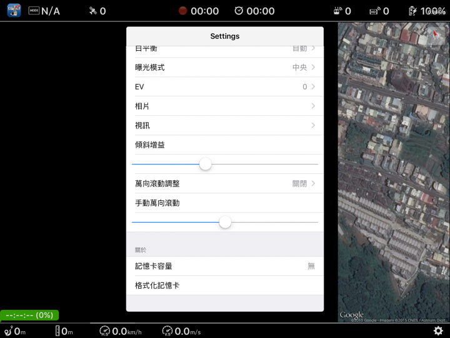The image size is (450, 338).
Task: Tap the 傾斜增益 label
Action: [150, 145]
